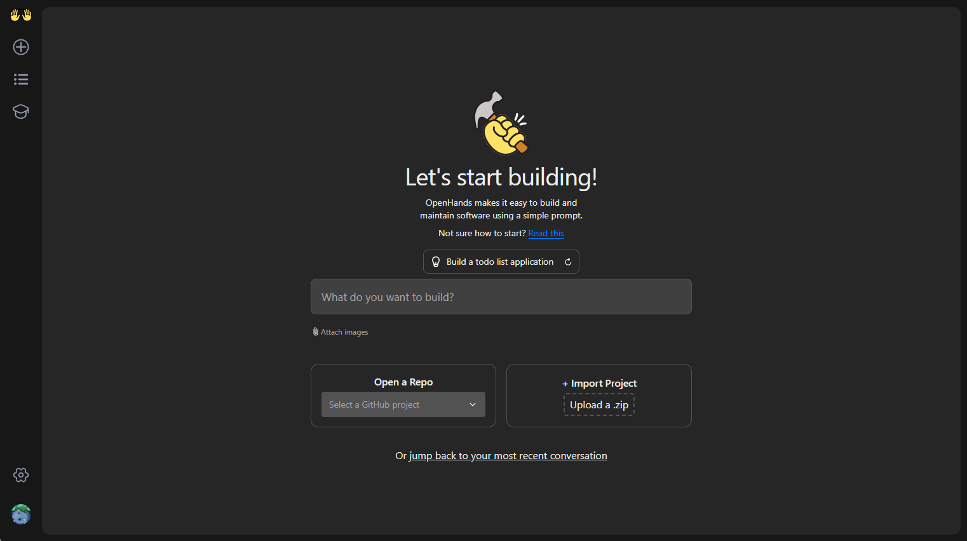Click the hammer fist illustration

pos(501,123)
